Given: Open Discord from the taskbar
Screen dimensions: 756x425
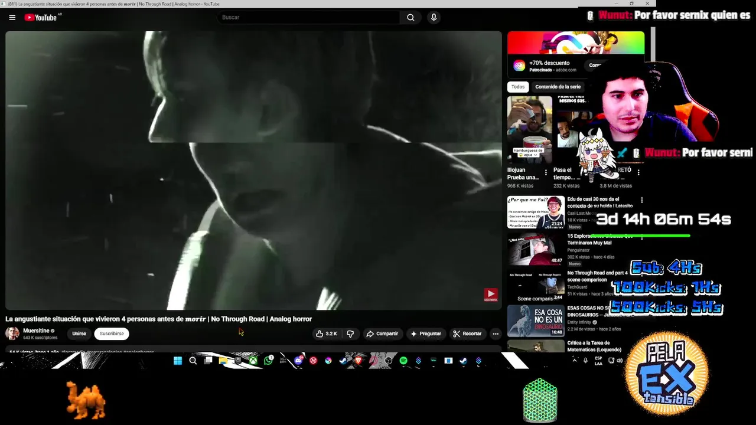Looking at the screenshot, I should [x=298, y=361].
